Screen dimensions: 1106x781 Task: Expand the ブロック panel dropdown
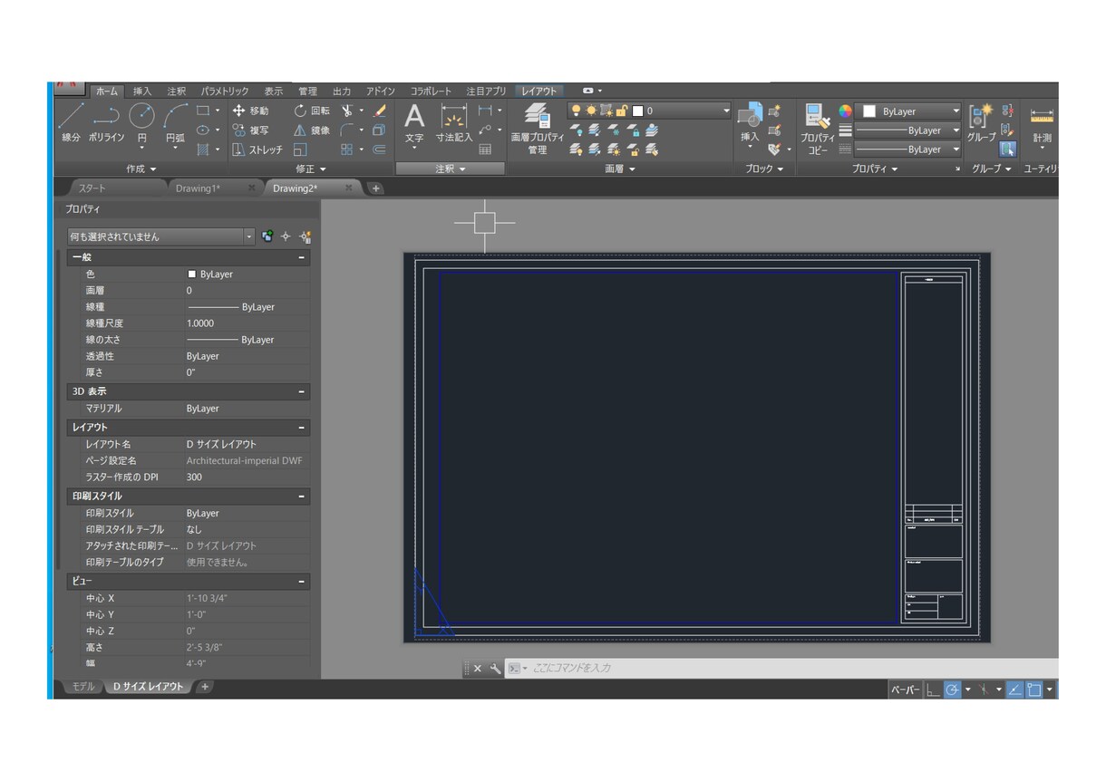point(764,169)
